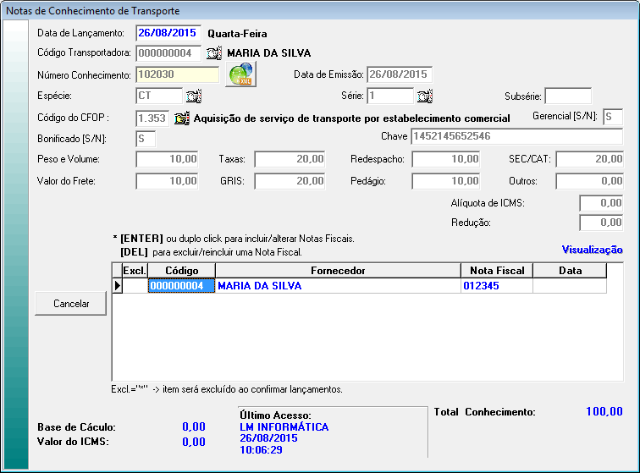Click the XML import globe icon
Viewport: 640px width, 473px height.
pyautogui.click(x=240, y=74)
